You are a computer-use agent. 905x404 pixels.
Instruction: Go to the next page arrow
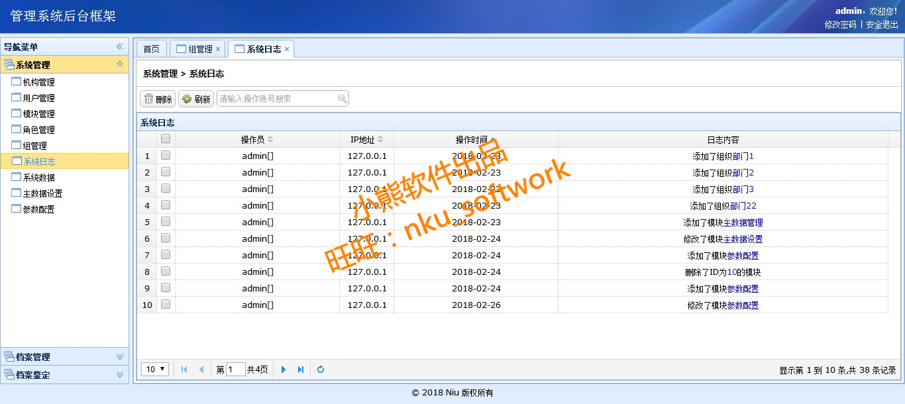click(x=284, y=370)
